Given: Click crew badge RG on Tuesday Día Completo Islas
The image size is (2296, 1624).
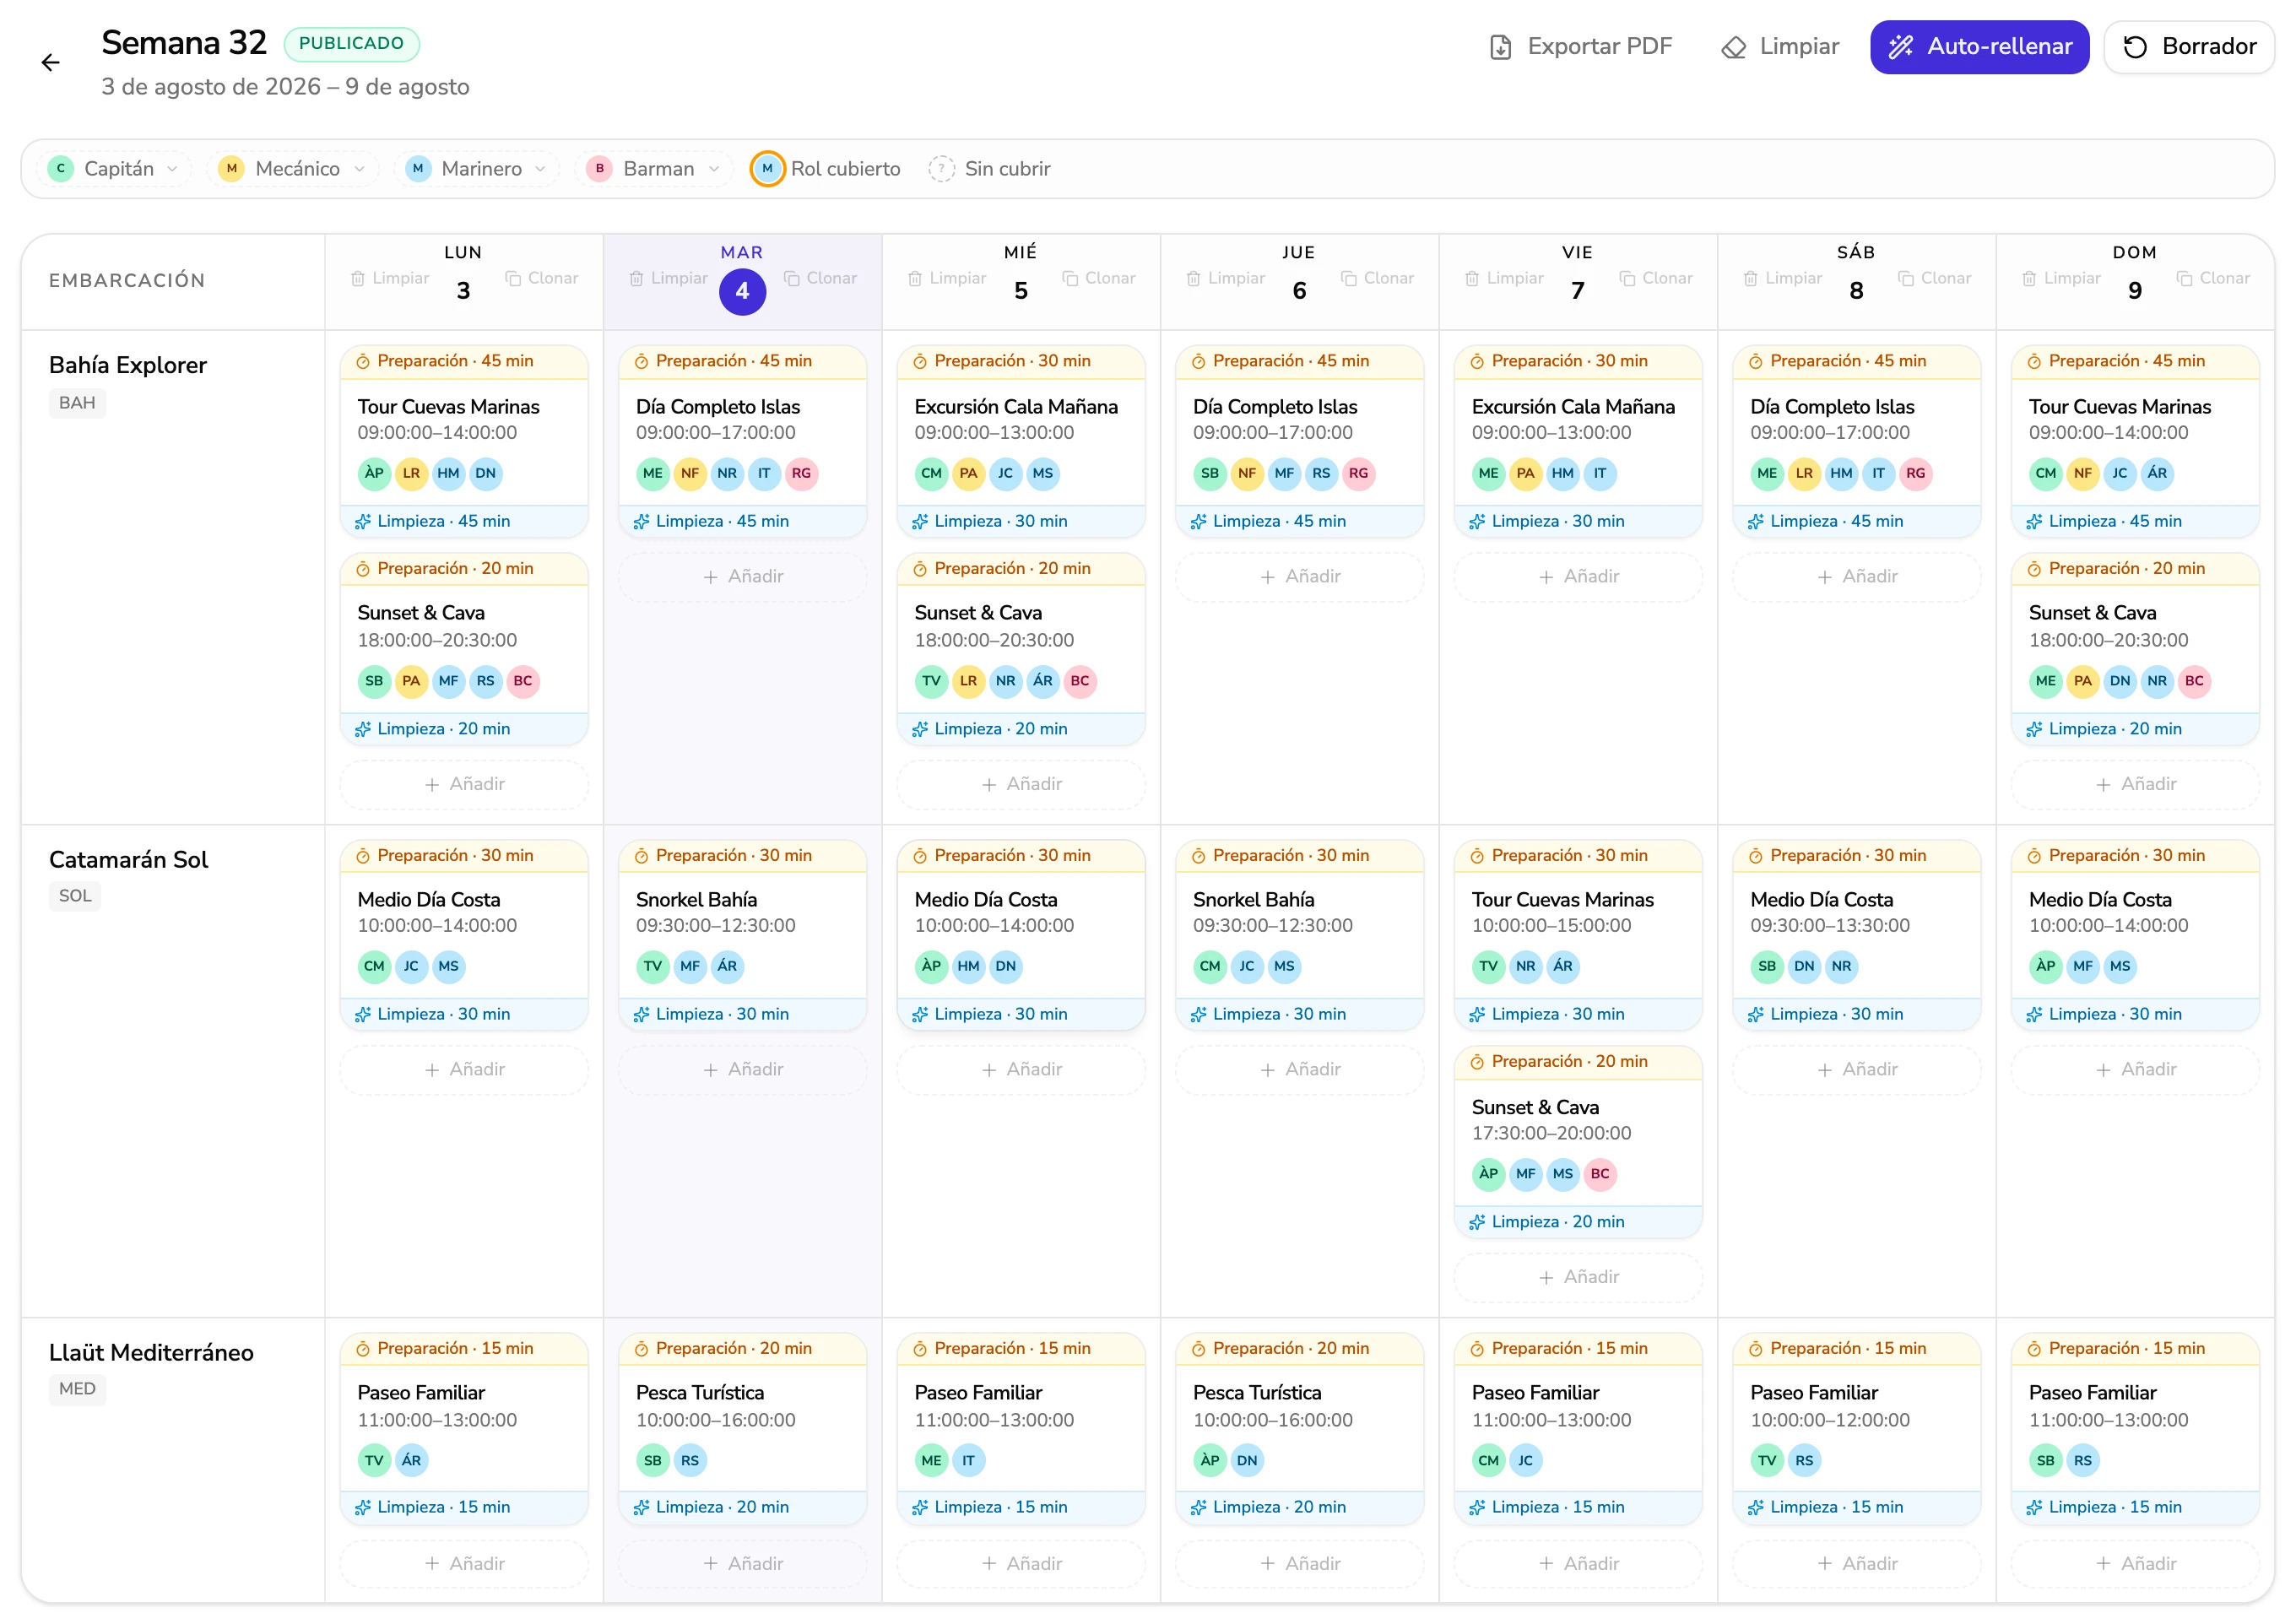Looking at the screenshot, I should click(801, 474).
